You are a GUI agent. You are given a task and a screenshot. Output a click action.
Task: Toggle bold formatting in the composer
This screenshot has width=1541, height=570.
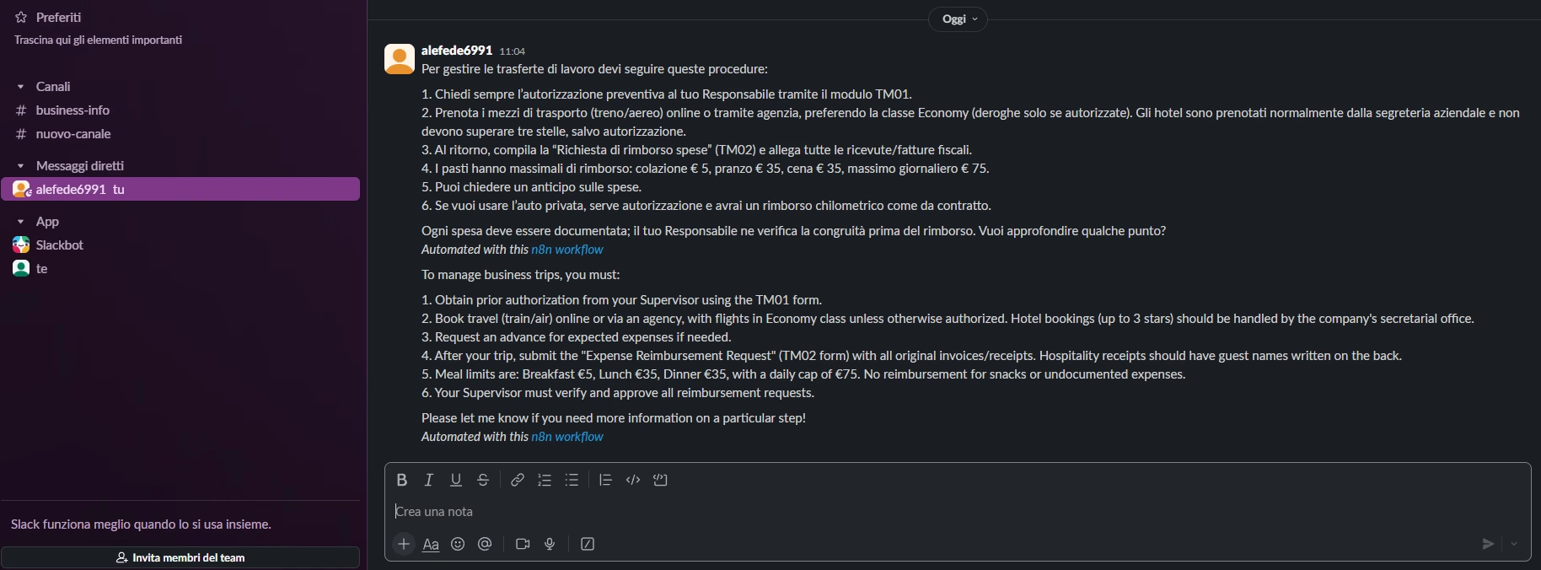coord(402,480)
